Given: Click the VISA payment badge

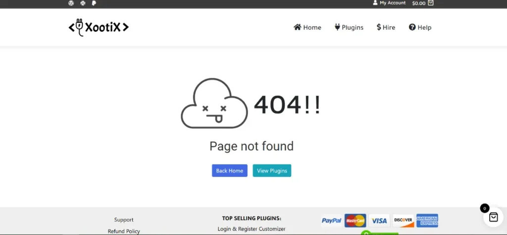Looking at the screenshot, I should (379, 221).
